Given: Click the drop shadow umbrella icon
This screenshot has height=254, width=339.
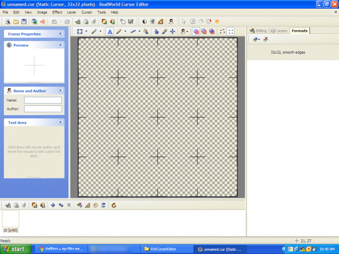Looking at the screenshot, I should tap(153, 21).
